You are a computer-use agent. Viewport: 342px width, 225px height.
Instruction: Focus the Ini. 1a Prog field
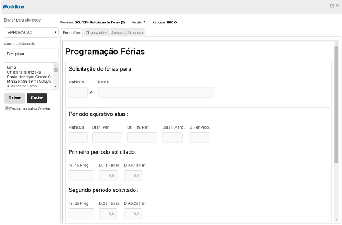pyautogui.click(x=81, y=176)
